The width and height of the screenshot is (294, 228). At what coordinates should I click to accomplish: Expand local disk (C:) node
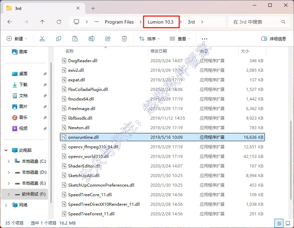click(x=9, y=161)
